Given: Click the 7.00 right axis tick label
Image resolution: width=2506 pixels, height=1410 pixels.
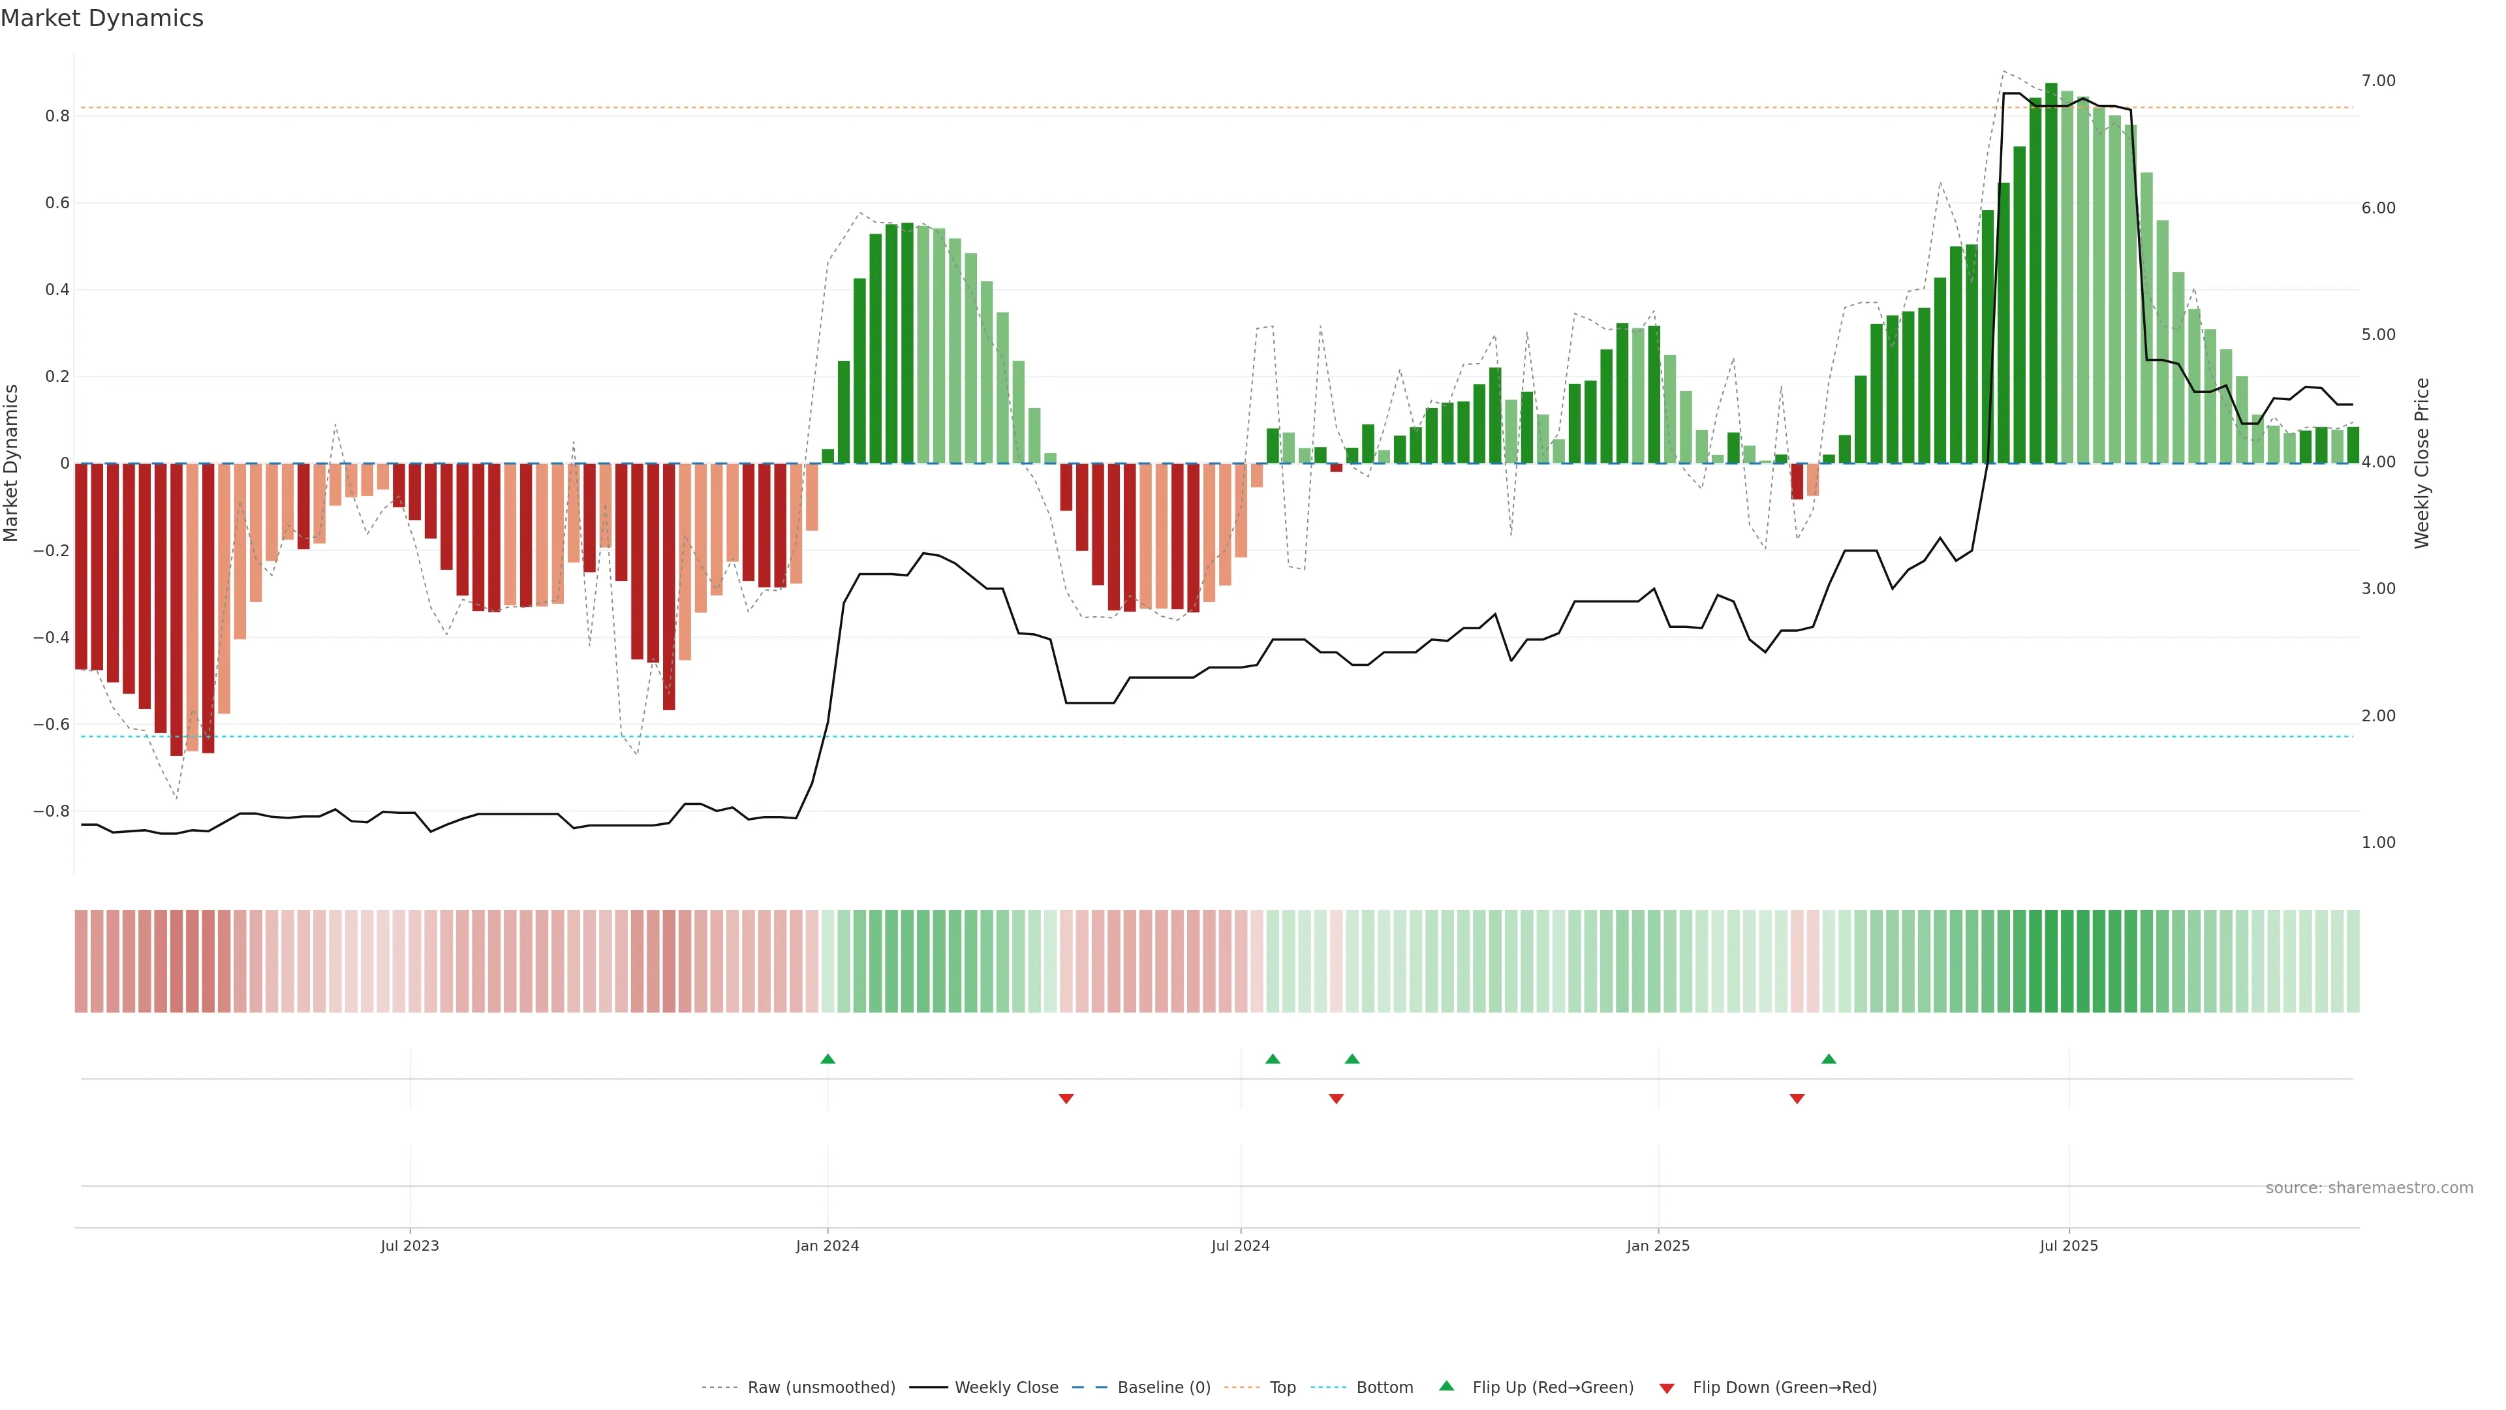Looking at the screenshot, I should pos(2377,81).
